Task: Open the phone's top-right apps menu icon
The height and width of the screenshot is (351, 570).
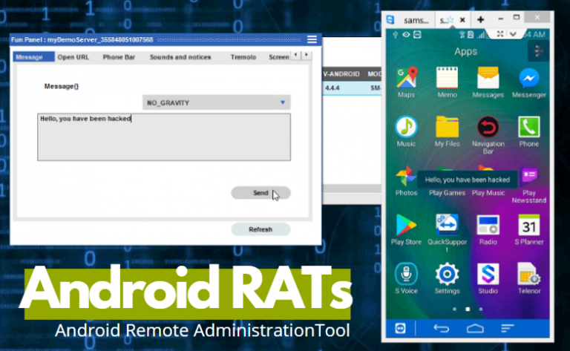Action: (538, 51)
